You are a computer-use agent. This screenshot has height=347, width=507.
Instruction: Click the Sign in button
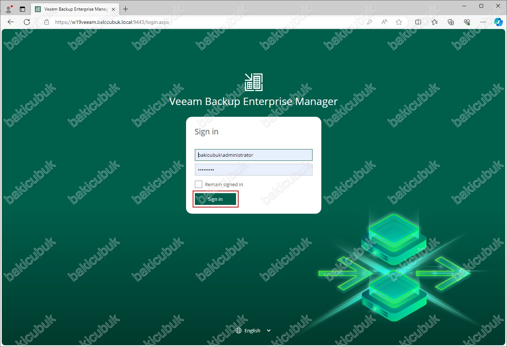click(x=215, y=199)
